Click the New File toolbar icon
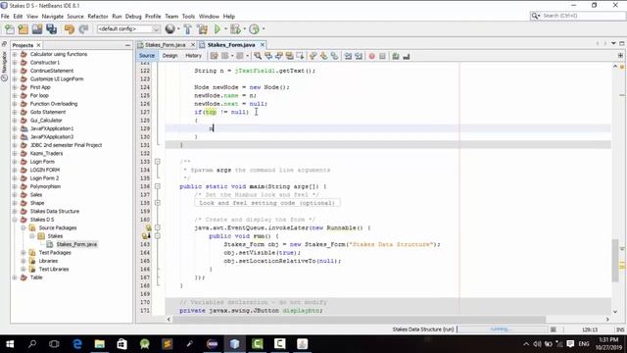 click(9, 29)
